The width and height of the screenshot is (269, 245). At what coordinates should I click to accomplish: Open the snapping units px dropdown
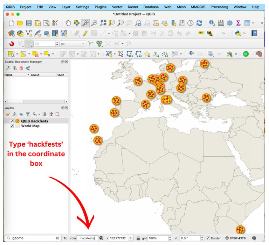pyautogui.click(x=73, y=44)
